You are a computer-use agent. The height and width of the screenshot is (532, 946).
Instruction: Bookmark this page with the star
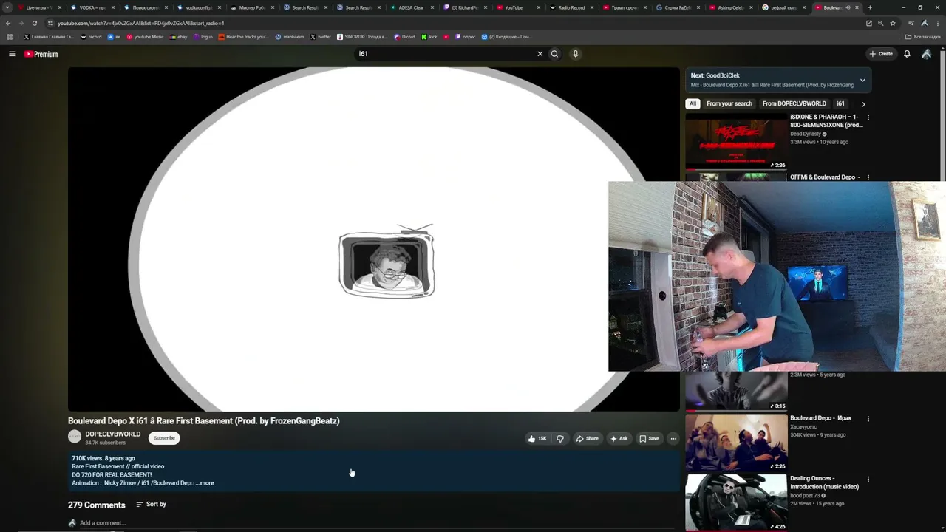pos(893,23)
